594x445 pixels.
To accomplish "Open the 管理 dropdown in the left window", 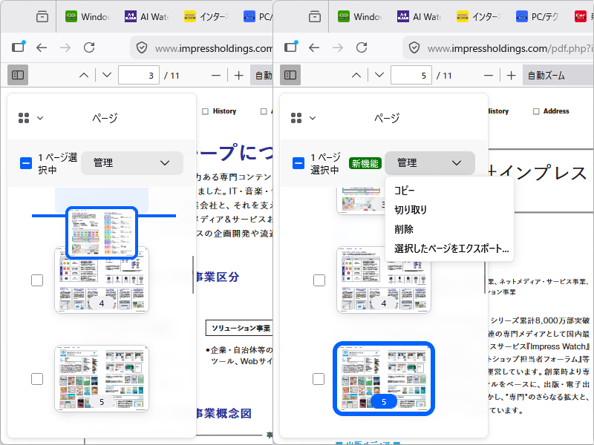I will coord(131,162).
